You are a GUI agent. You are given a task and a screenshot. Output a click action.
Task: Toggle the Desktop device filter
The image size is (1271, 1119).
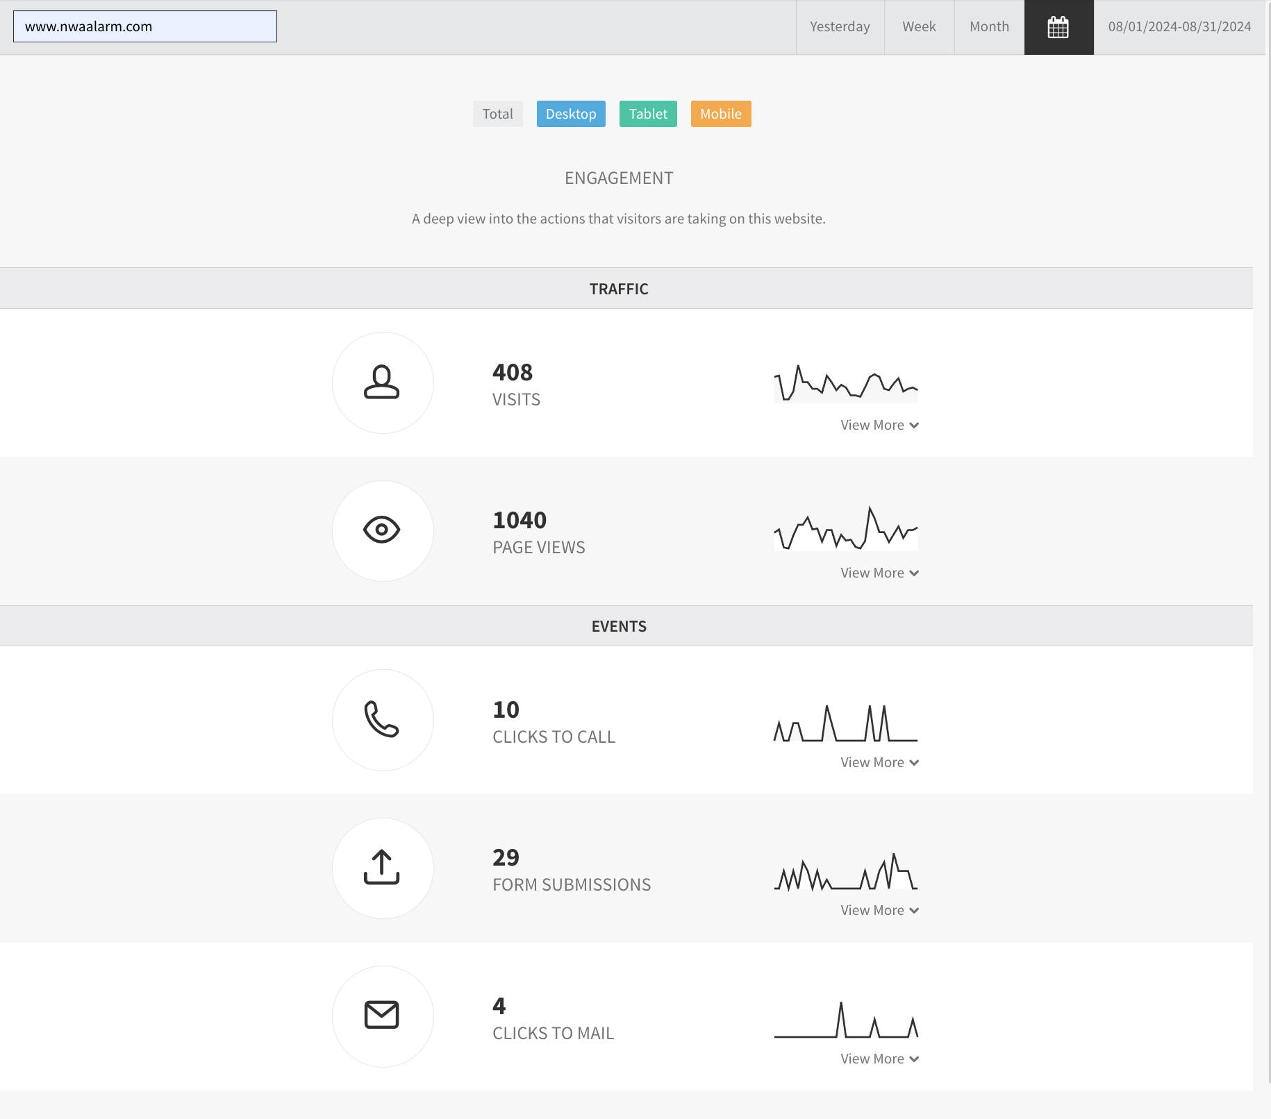(x=571, y=114)
